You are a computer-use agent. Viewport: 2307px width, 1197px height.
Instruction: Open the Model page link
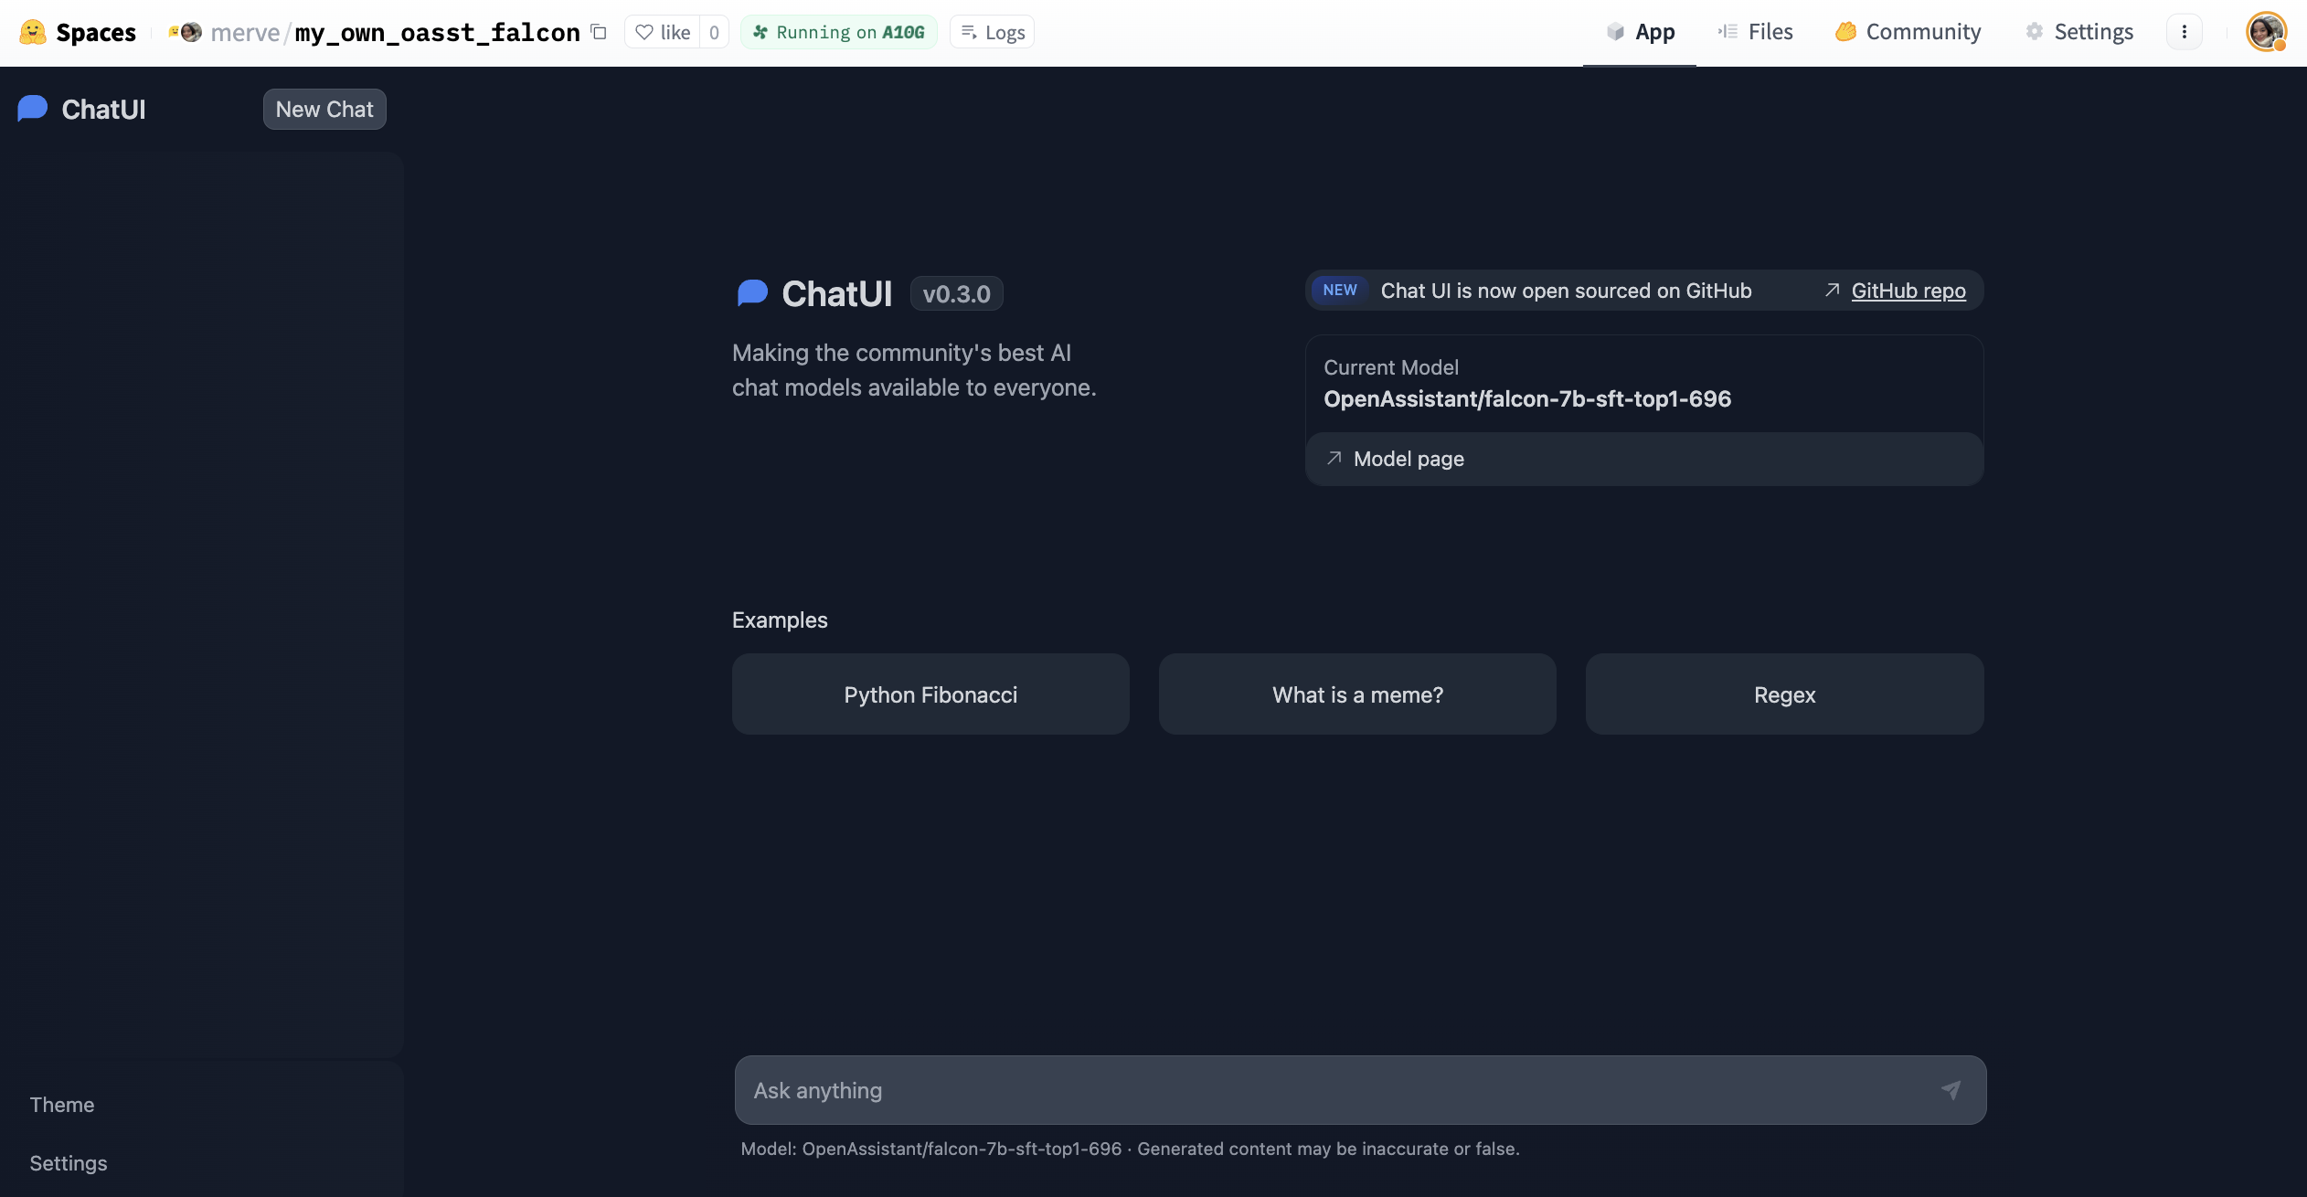[x=1408, y=459]
